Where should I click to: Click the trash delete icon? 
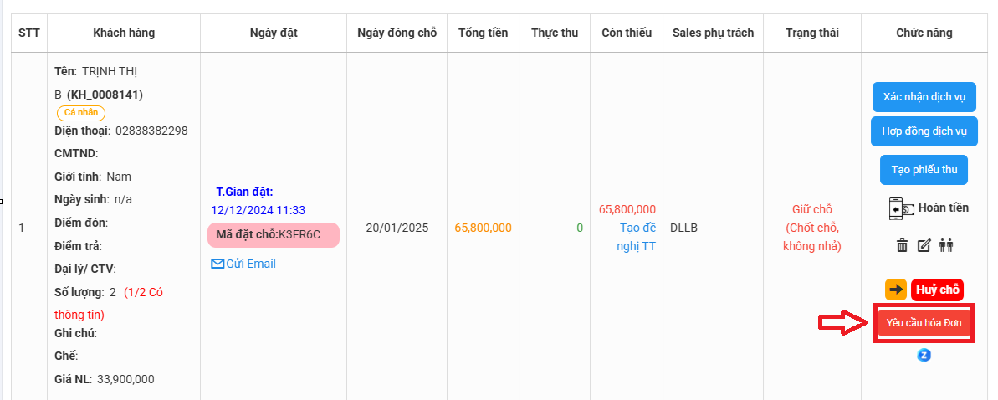[902, 245]
